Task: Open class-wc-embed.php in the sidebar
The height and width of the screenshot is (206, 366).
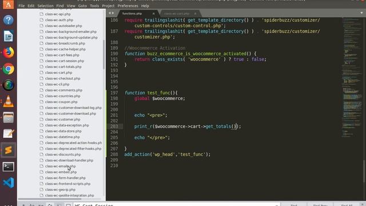Action: (61, 172)
